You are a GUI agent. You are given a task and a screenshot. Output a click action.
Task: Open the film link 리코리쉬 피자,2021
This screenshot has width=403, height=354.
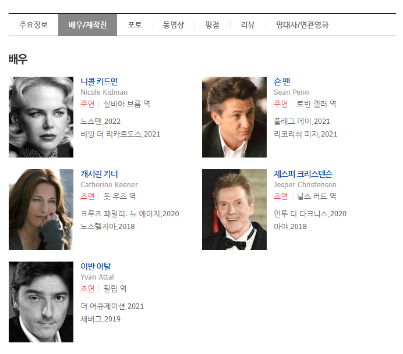[305, 134]
